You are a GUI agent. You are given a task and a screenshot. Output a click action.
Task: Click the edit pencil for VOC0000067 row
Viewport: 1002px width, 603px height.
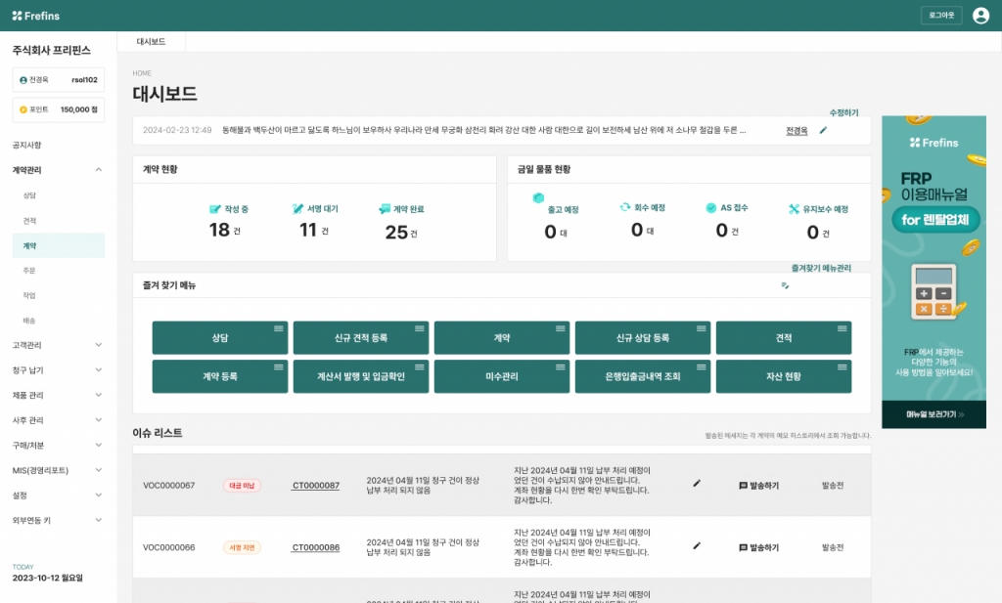[697, 483]
